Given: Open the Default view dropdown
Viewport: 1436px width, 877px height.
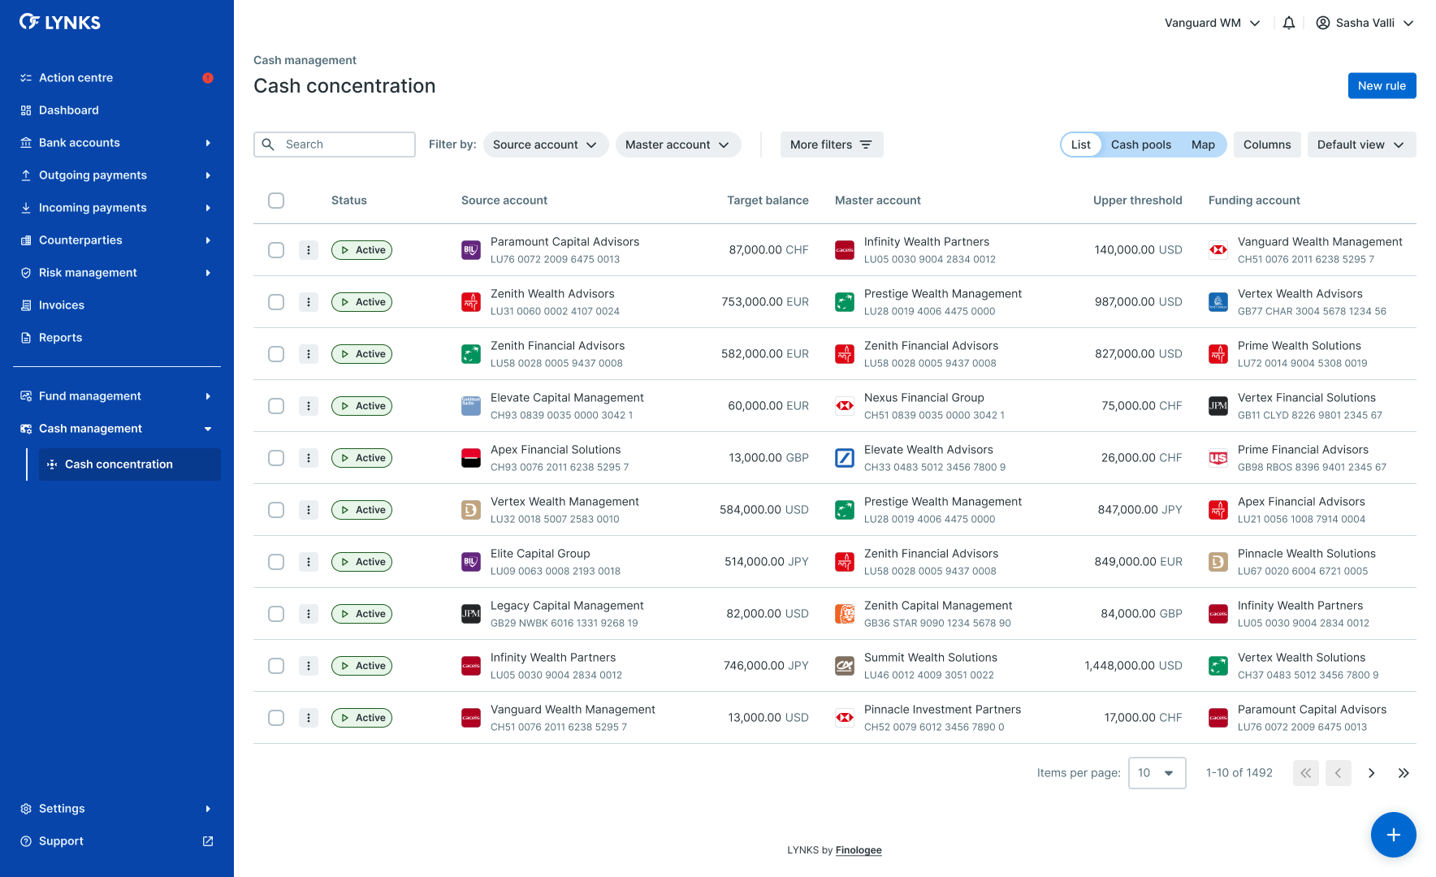Looking at the screenshot, I should [1361, 145].
